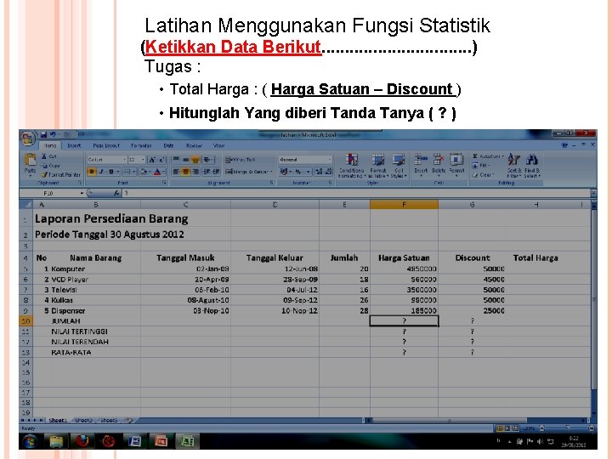The image size is (612, 459).
Task: Switch to Page Break Preview in status bar
Action: (x=516, y=428)
